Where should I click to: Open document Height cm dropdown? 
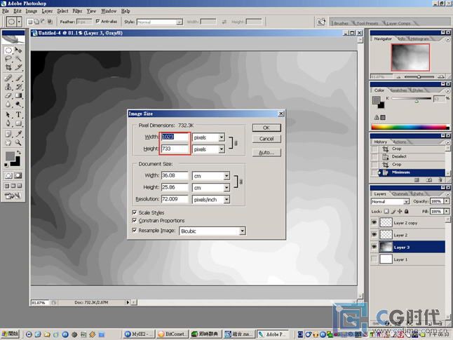point(226,188)
